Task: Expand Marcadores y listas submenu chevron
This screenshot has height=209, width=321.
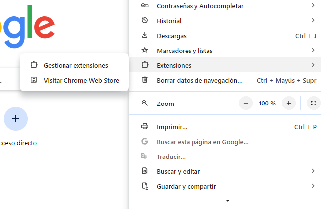Action: pos(313,50)
